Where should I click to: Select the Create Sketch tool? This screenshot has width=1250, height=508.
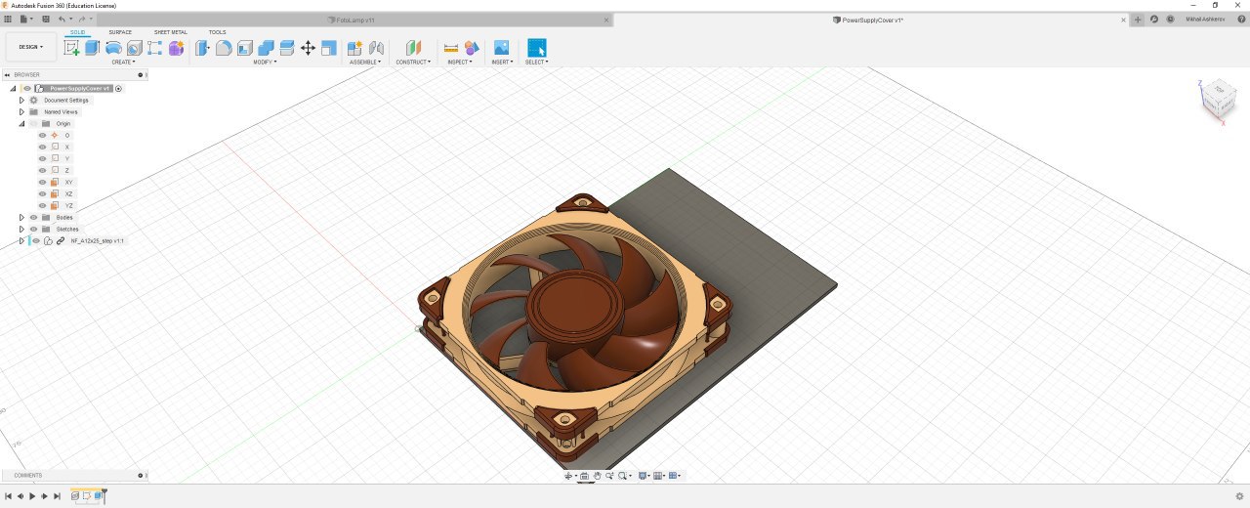point(71,48)
